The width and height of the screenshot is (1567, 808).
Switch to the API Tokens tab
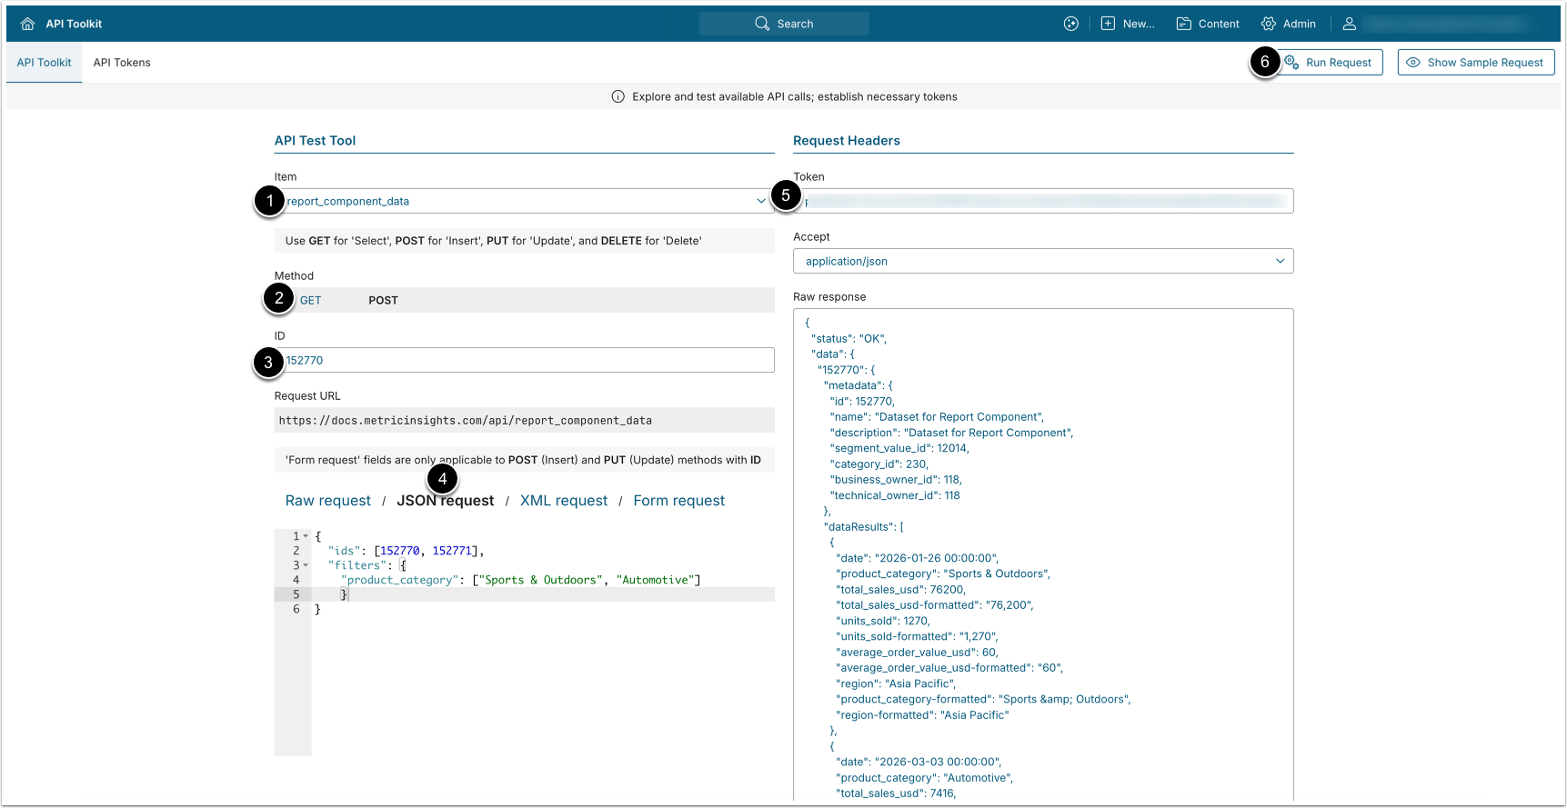click(122, 63)
